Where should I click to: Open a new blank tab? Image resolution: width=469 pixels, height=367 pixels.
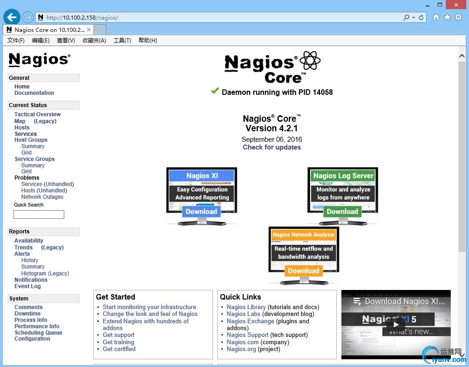click(x=100, y=30)
